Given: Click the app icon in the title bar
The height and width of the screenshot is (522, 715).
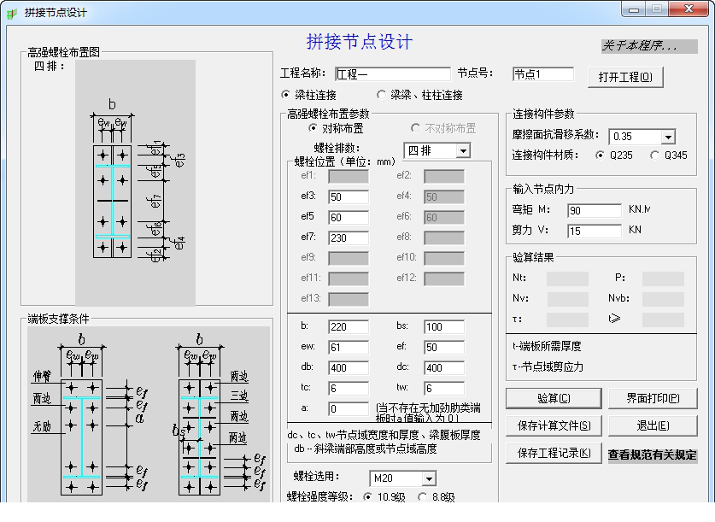Looking at the screenshot, I should [x=11, y=13].
